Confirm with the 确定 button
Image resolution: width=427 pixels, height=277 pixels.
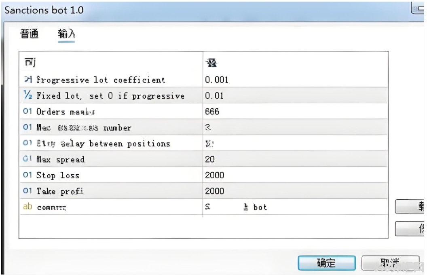[x=326, y=263]
